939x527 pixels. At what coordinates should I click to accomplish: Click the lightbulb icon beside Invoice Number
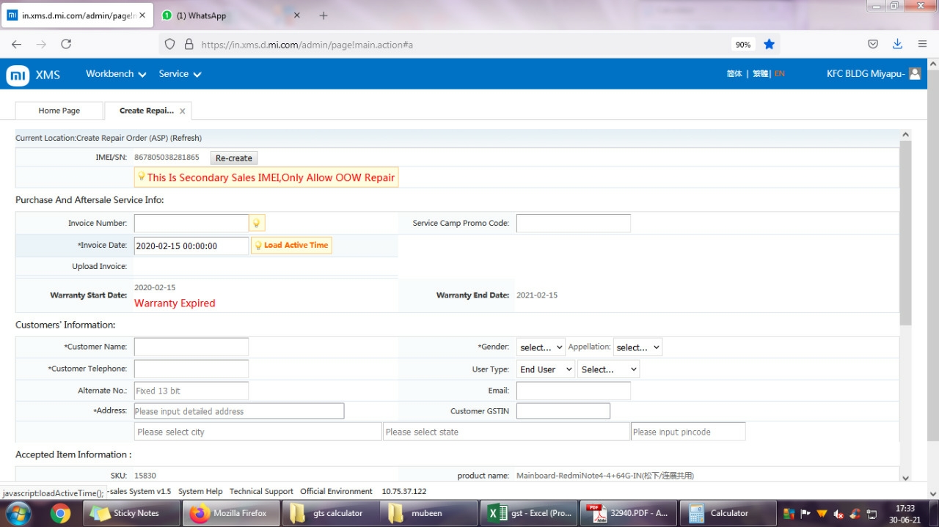tap(257, 224)
